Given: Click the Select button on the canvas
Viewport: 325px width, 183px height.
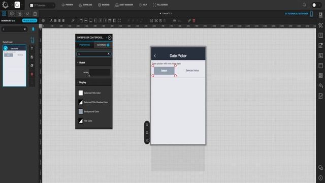Looking at the screenshot, I should pyautogui.click(x=164, y=71).
